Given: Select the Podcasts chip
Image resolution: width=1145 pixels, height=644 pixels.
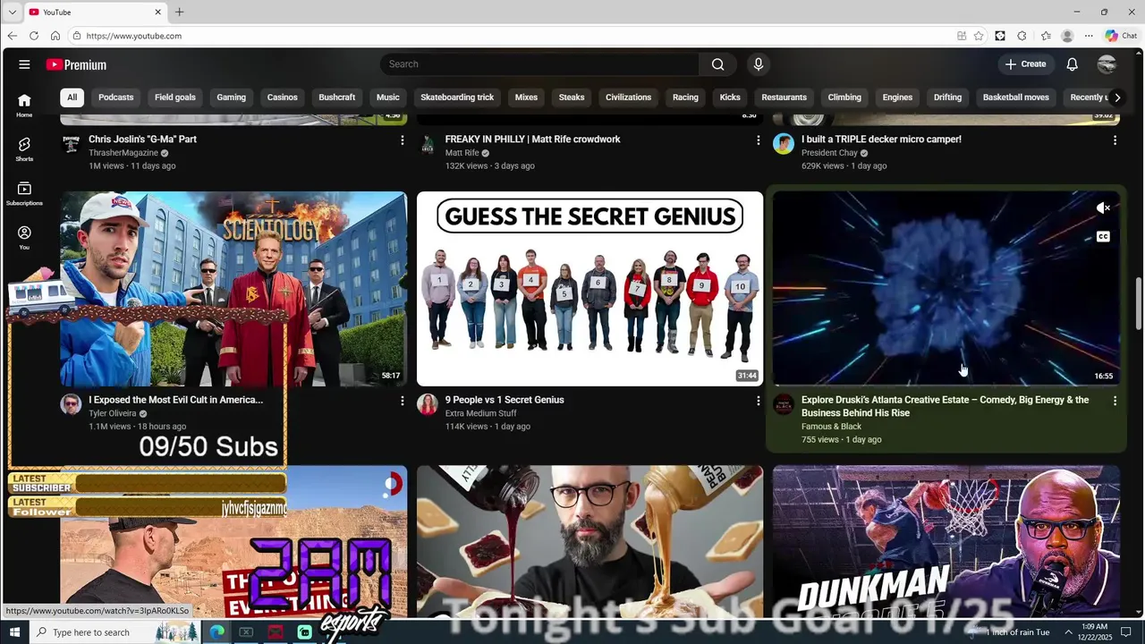Looking at the screenshot, I should pyautogui.click(x=115, y=97).
